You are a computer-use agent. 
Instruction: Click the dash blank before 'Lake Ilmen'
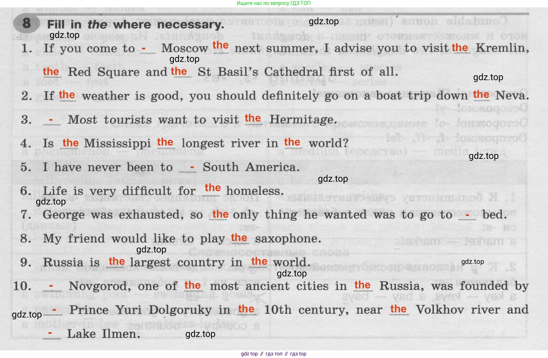(x=50, y=333)
